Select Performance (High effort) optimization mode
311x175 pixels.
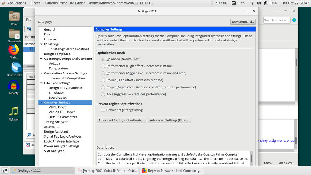103,66
